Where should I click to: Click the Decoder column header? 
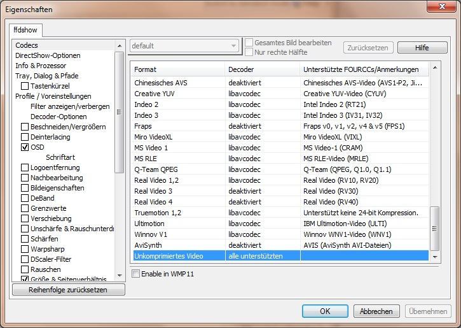263,69
